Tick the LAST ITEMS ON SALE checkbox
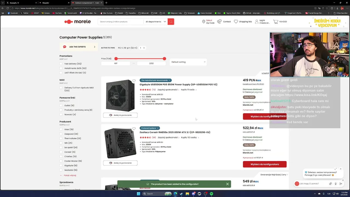Screen dimensions: 350x197 tap(61, 73)
